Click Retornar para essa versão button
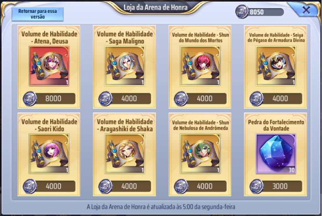This screenshot has height=216, width=322. point(38,14)
